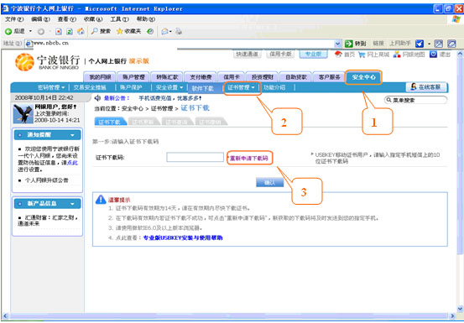Collapse the 新产品信息 panel arrow

tap(72, 204)
